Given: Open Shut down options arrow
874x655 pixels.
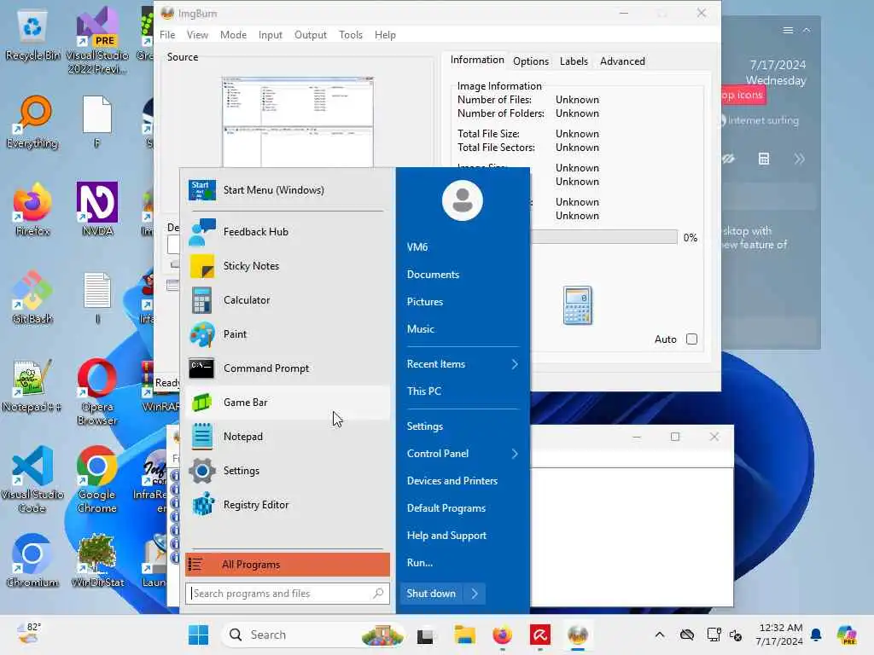Looking at the screenshot, I should click(475, 594).
